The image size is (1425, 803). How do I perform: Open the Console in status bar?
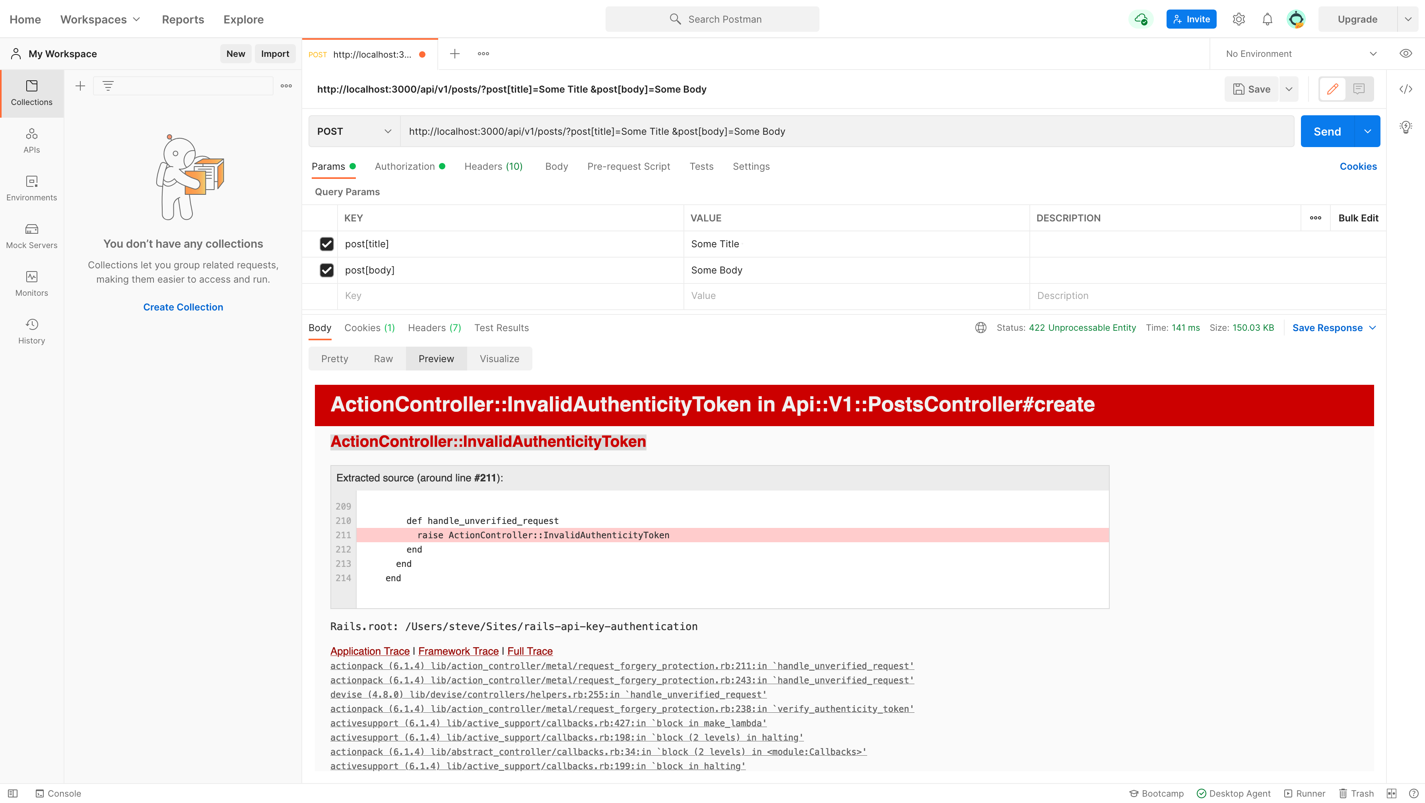(x=58, y=793)
